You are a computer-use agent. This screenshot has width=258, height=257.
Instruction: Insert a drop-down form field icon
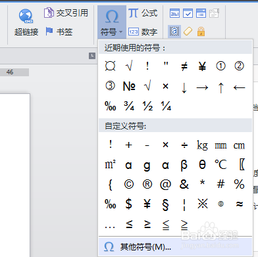(x=201, y=13)
